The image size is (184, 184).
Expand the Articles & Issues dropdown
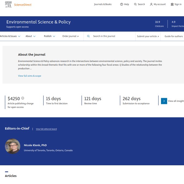[19, 36]
